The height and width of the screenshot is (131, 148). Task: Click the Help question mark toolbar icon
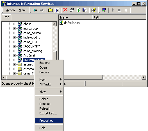[94, 10]
